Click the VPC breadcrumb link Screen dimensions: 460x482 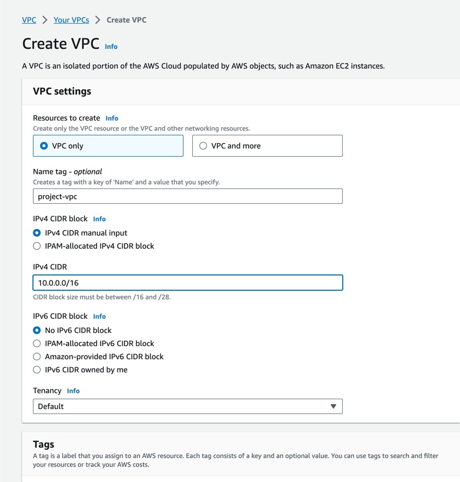(29, 20)
